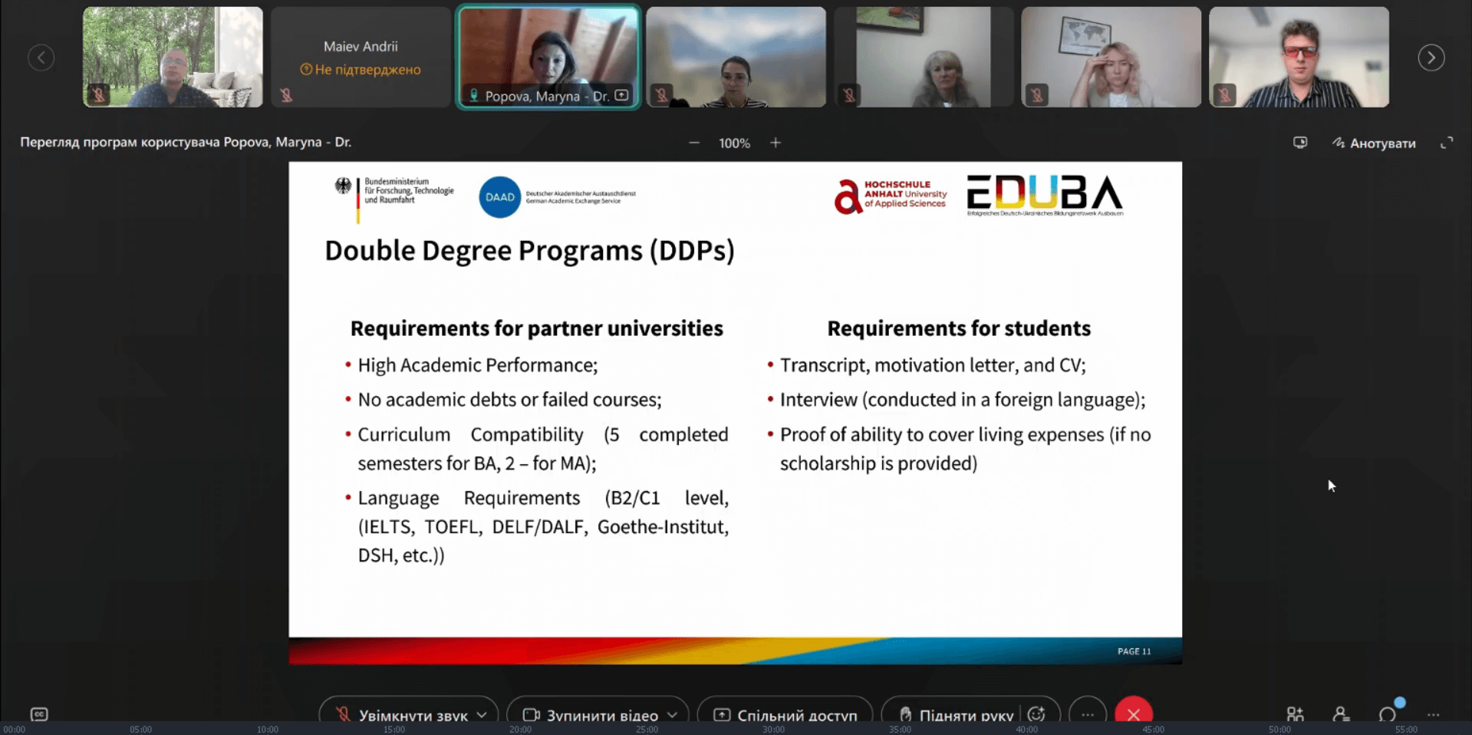Enter full screen view of shared content
The height and width of the screenshot is (735, 1472).
click(1447, 143)
